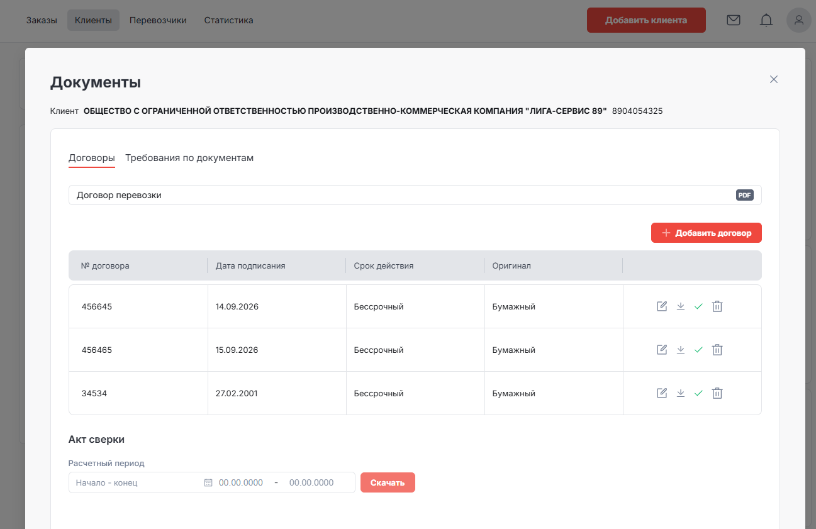Open the Клиенты section
The image size is (816, 529).
coord(93,20)
